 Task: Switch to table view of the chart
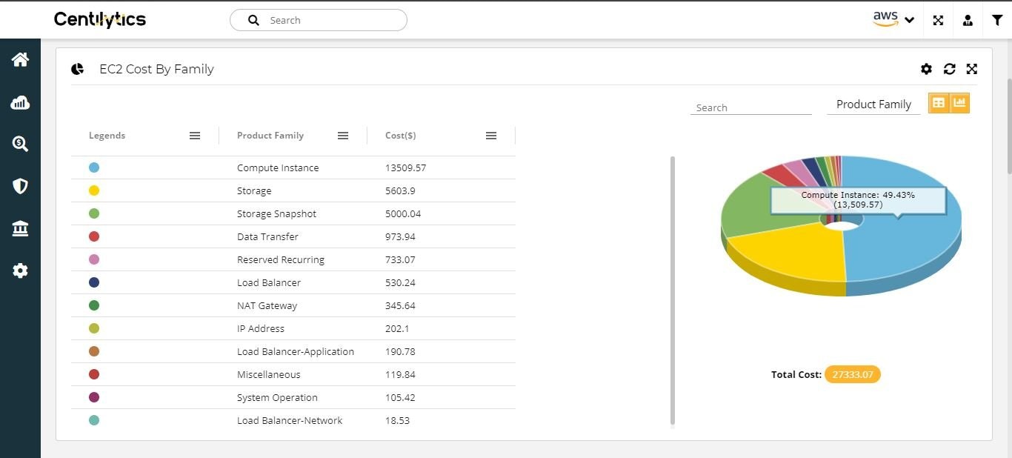(939, 102)
